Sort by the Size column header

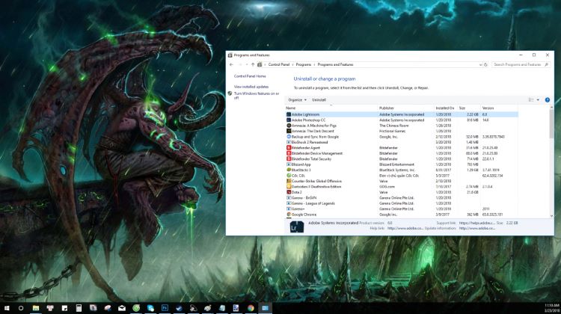(x=469, y=108)
